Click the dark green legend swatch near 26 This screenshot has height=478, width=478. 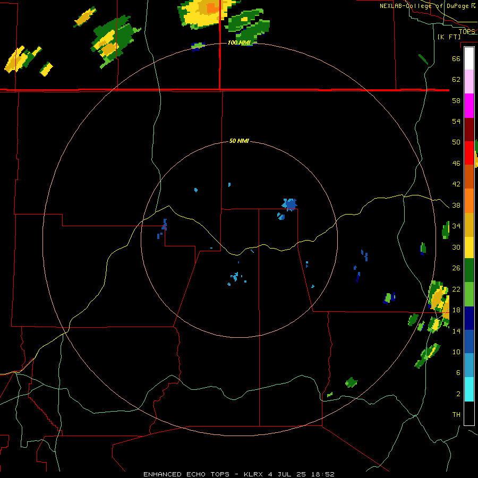(469, 270)
